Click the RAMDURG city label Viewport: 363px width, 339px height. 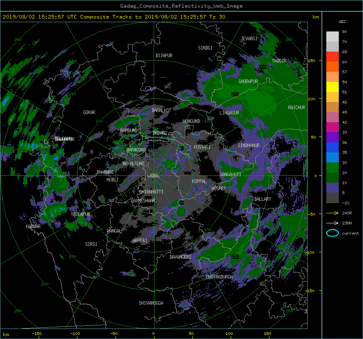tap(129, 131)
